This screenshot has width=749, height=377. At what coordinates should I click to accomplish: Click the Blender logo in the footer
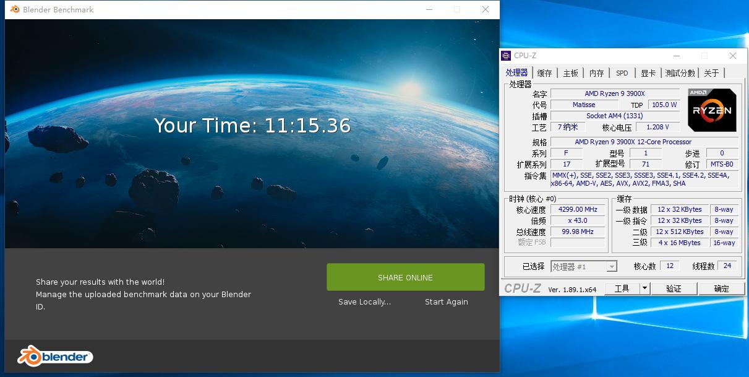click(x=54, y=356)
